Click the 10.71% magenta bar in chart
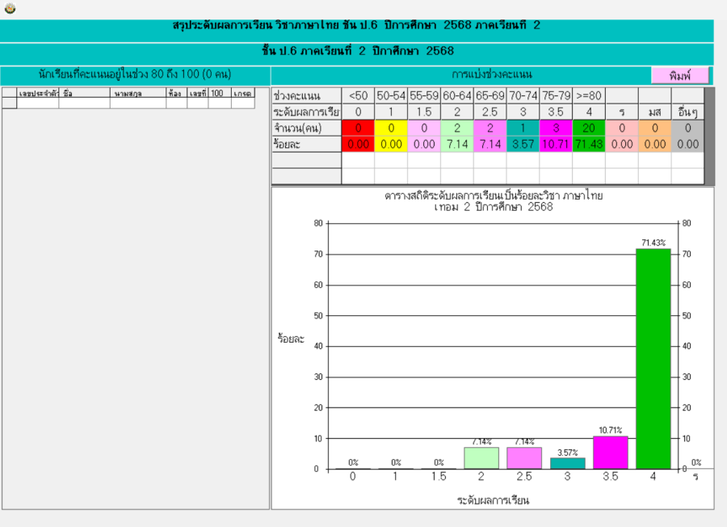Viewport: 727px width, 527px height. point(610,453)
